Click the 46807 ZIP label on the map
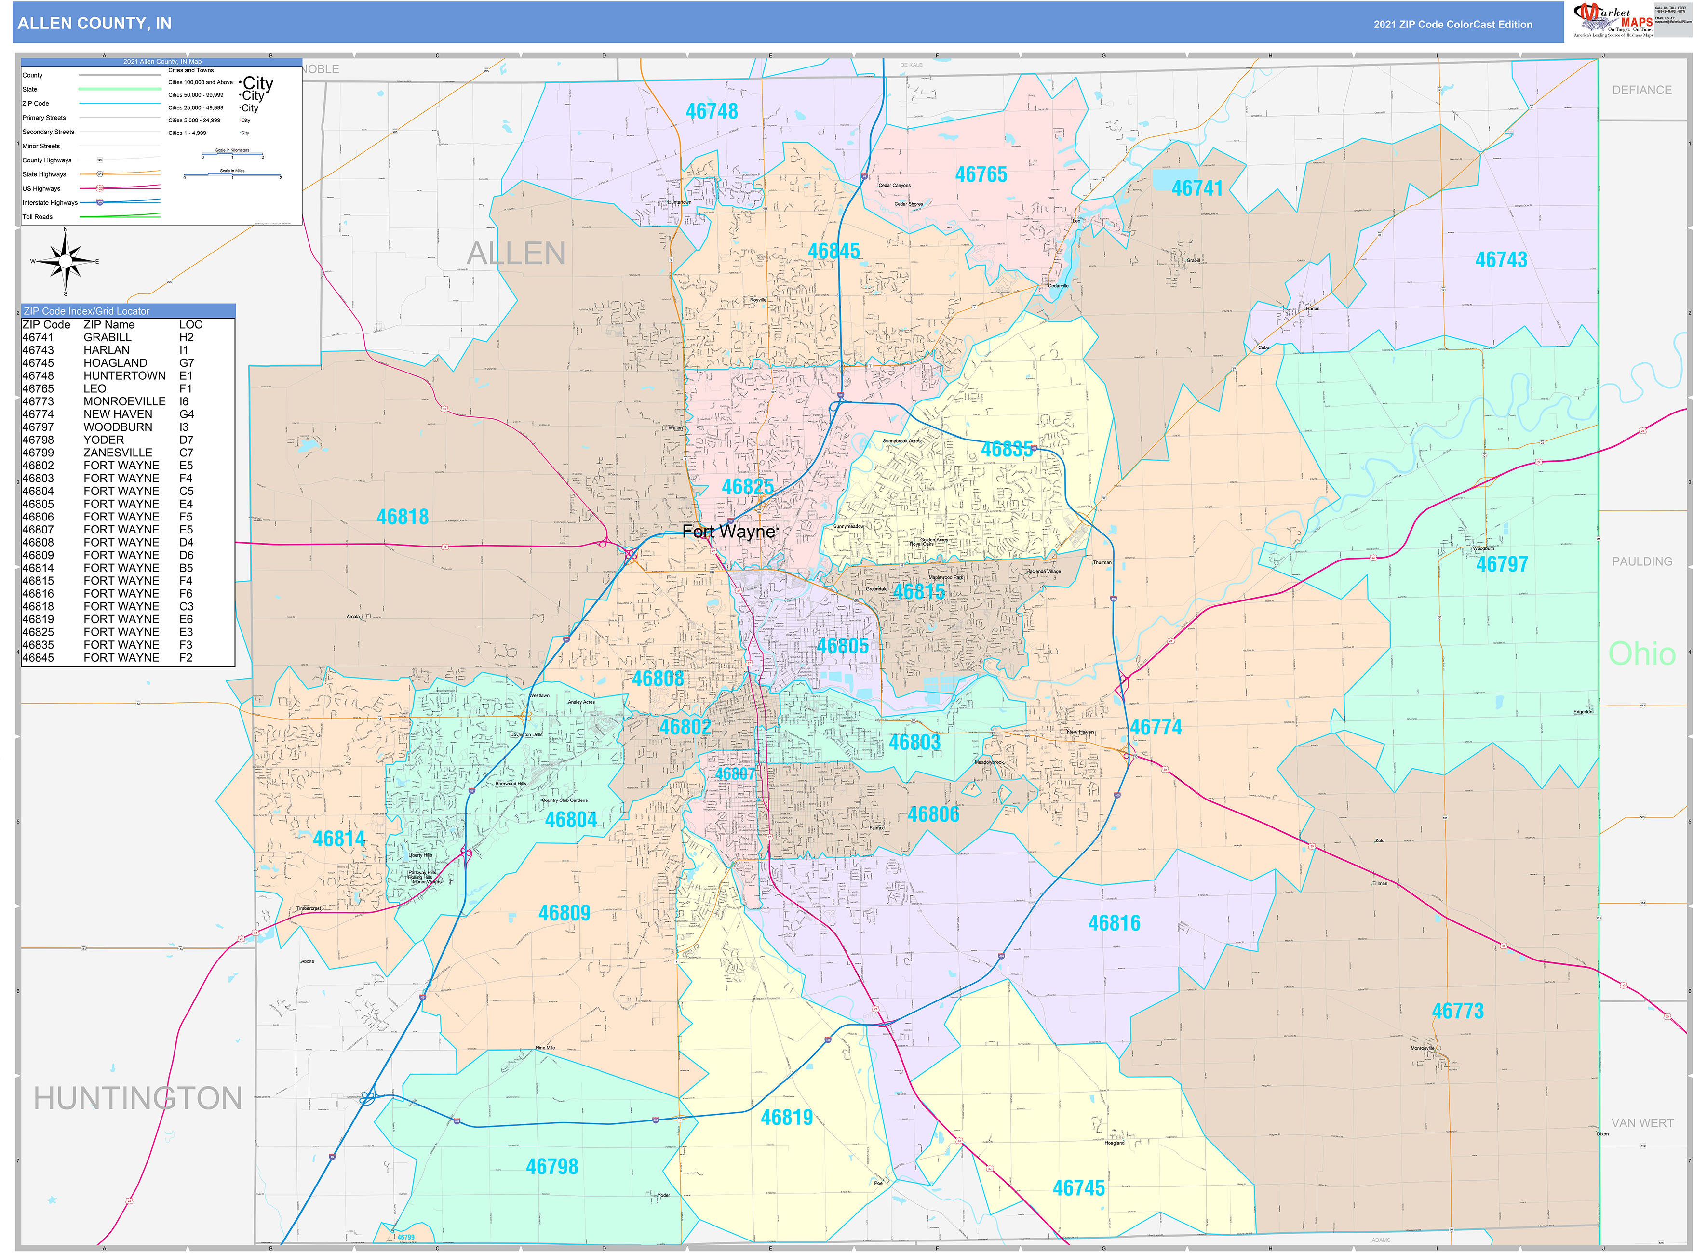The width and height of the screenshot is (1707, 1253). (x=735, y=774)
